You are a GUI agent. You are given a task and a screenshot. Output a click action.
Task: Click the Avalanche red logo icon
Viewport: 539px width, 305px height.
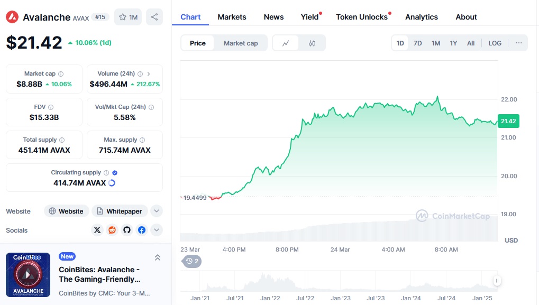pyautogui.click(x=12, y=17)
